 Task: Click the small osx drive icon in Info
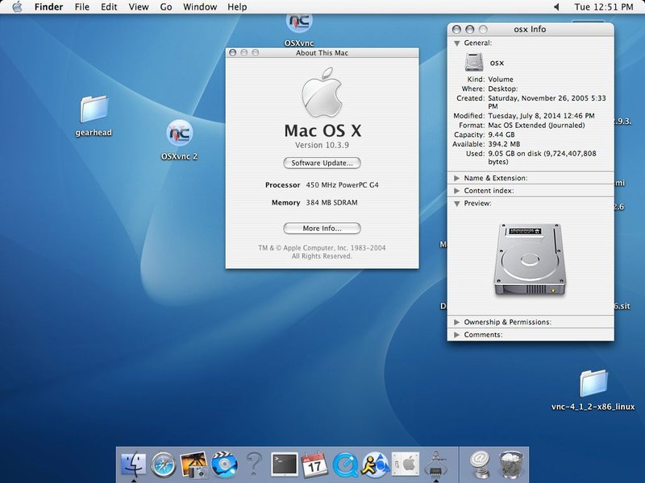(x=474, y=62)
